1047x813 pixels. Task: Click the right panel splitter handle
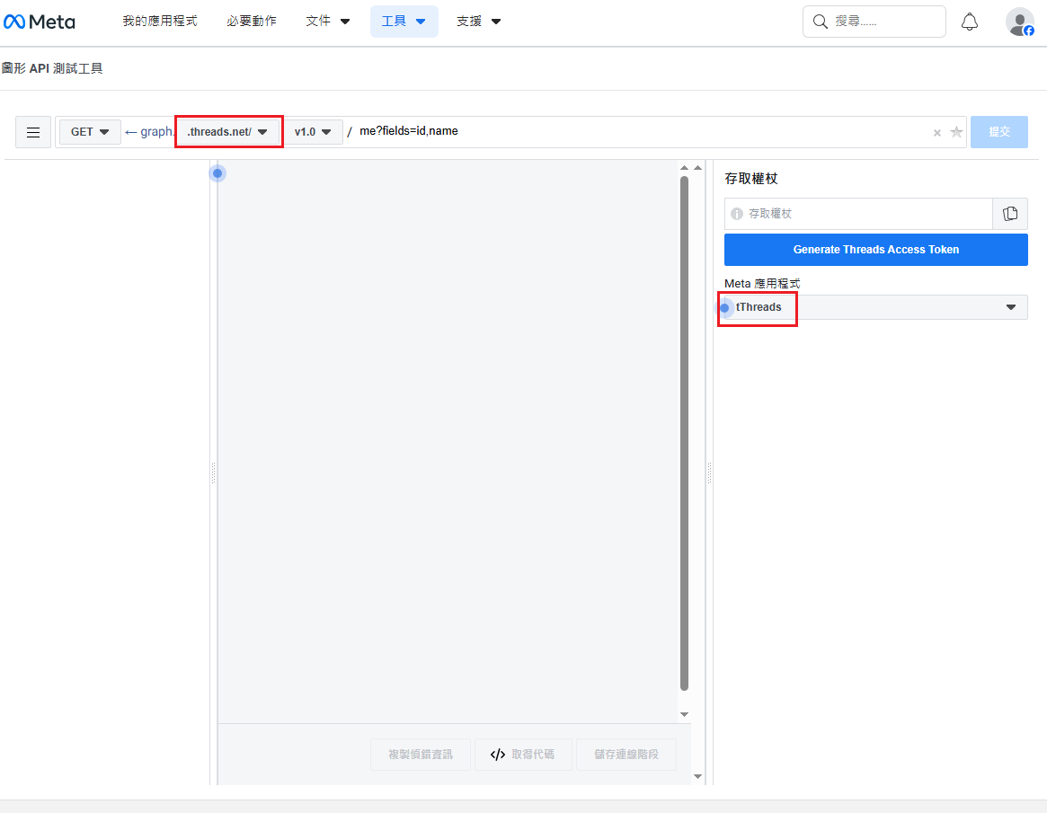pos(709,473)
